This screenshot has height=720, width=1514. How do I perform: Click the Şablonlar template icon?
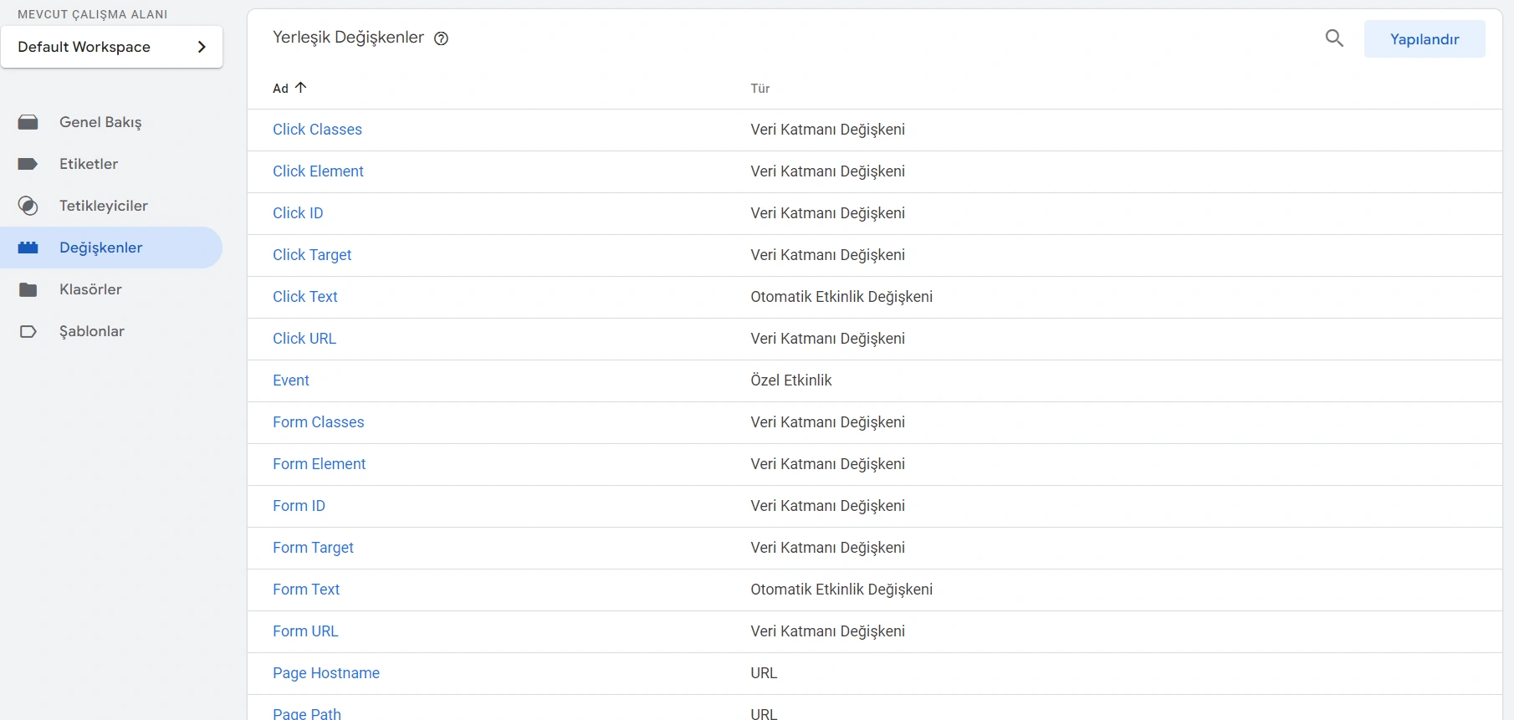click(x=28, y=331)
